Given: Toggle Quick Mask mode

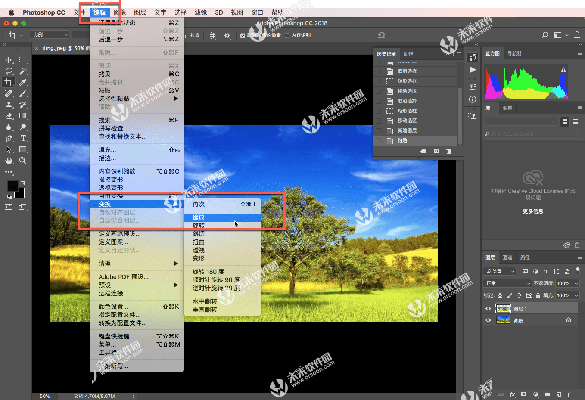Looking at the screenshot, I should 9,207.
